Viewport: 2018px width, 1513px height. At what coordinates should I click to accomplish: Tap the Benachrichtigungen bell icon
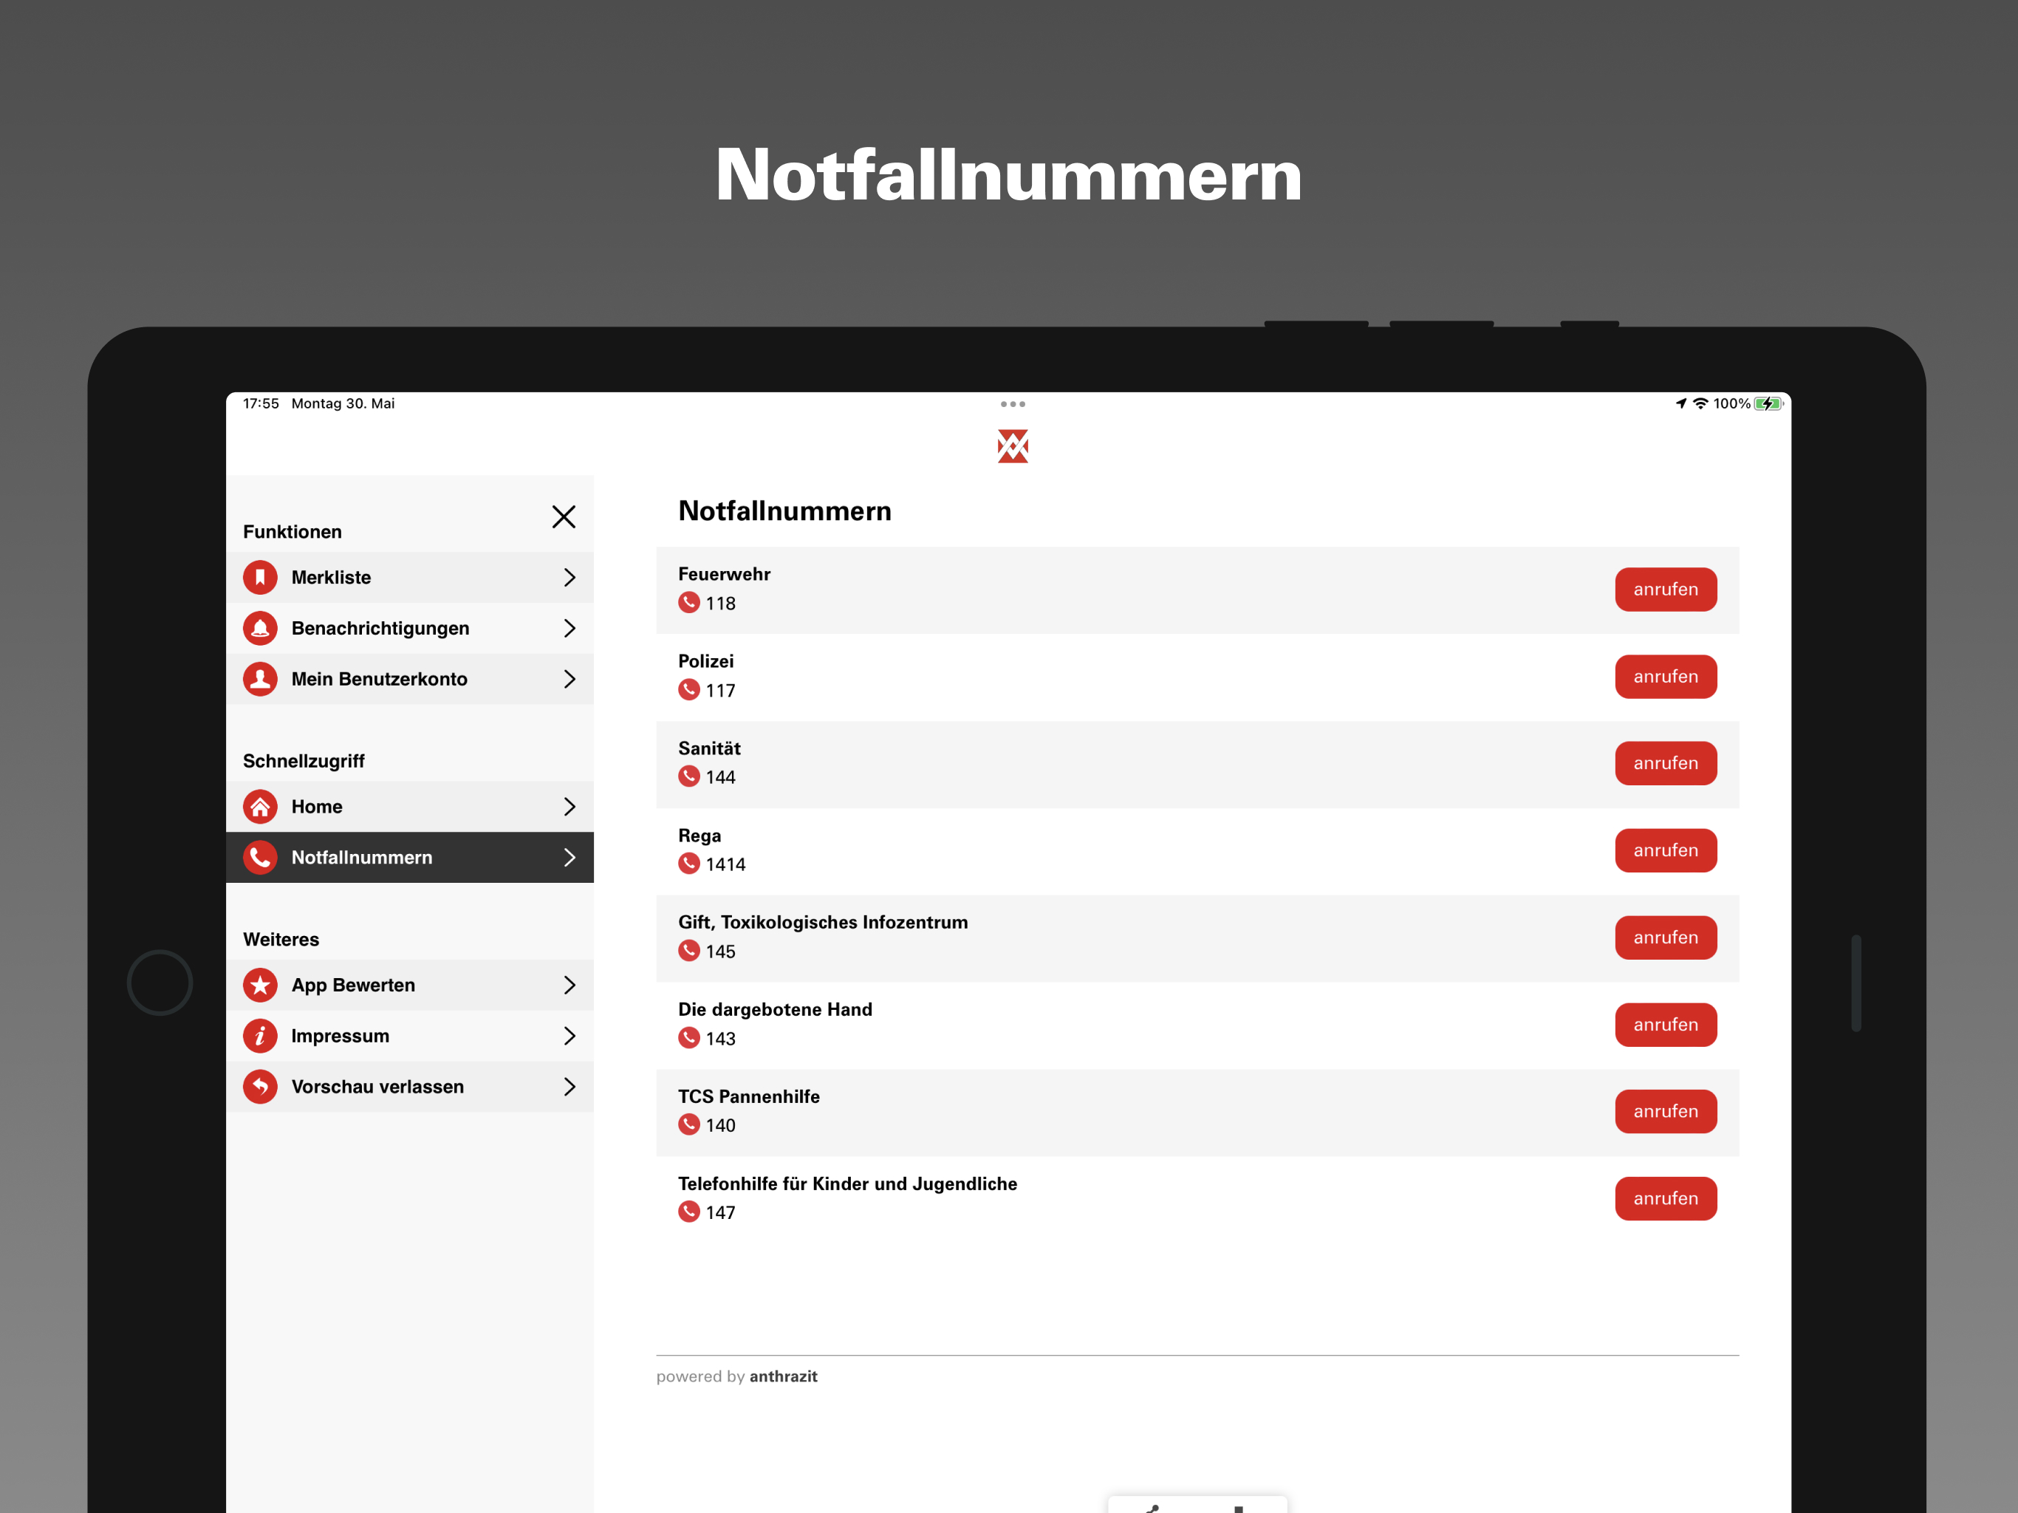pyautogui.click(x=260, y=628)
